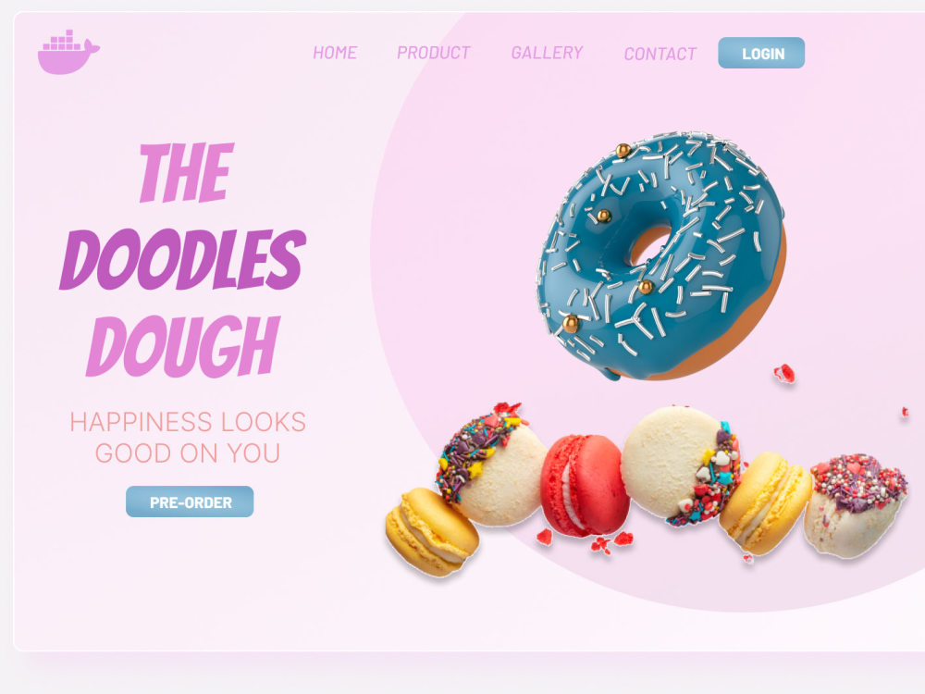
Task: Click the yellow macaron at bottom left
Action: click(431, 531)
